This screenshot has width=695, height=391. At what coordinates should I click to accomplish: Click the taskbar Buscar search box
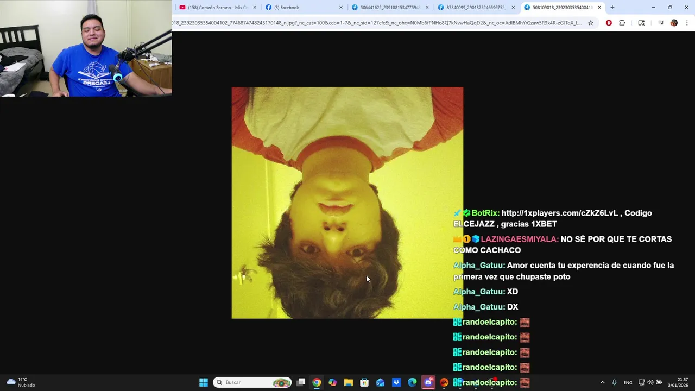pos(252,382)
